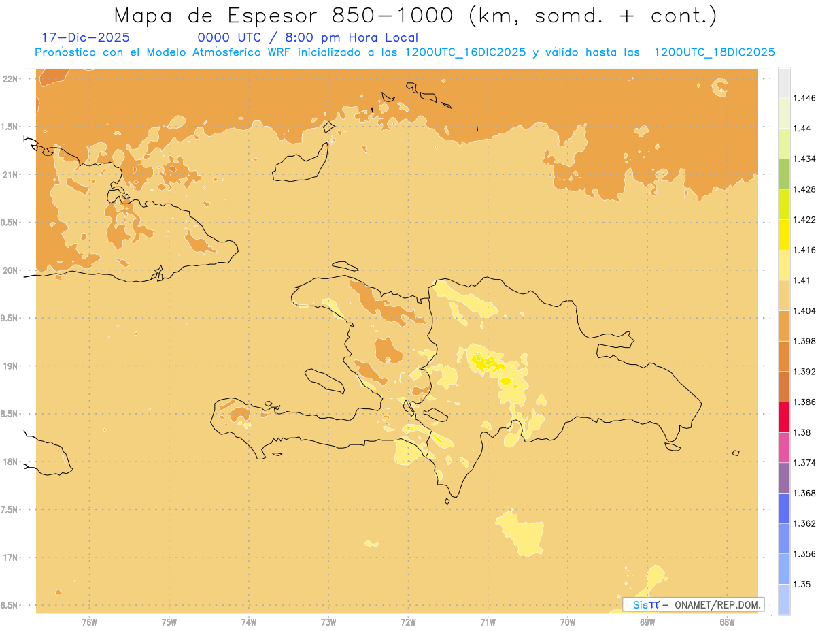Click the '1.398' colorbar value

click(x=804, y=341)
